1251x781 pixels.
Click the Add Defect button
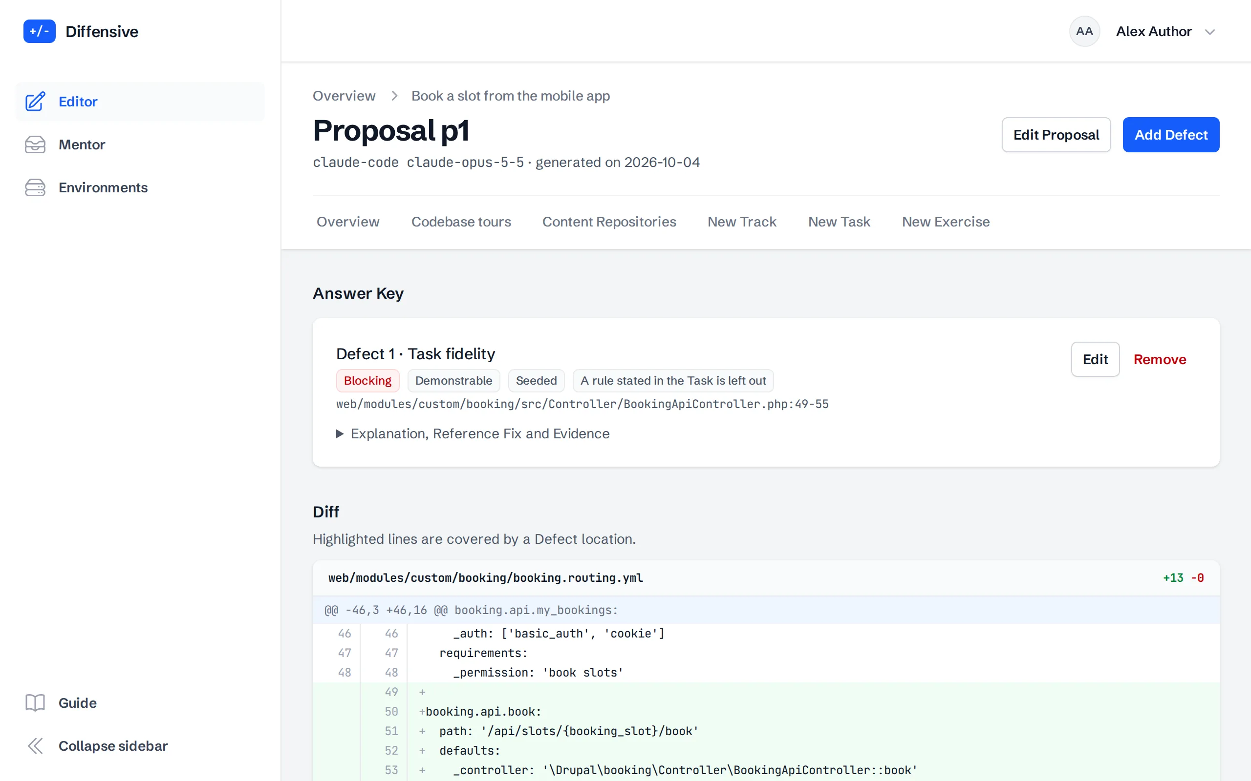click(1171, 135)
